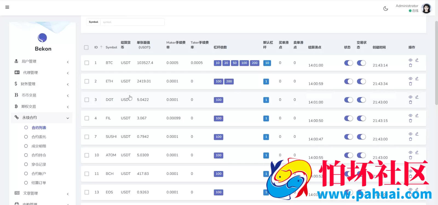
Task: Click DOT leverage tag 100
Action: (x=218, y=100)
